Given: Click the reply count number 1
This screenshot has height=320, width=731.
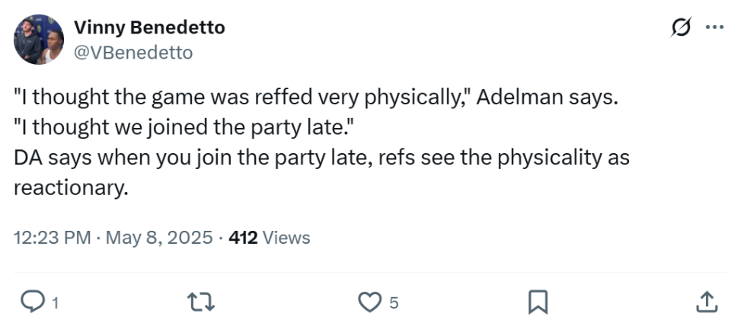Looking at the screenshot, I should click(55, 303).
